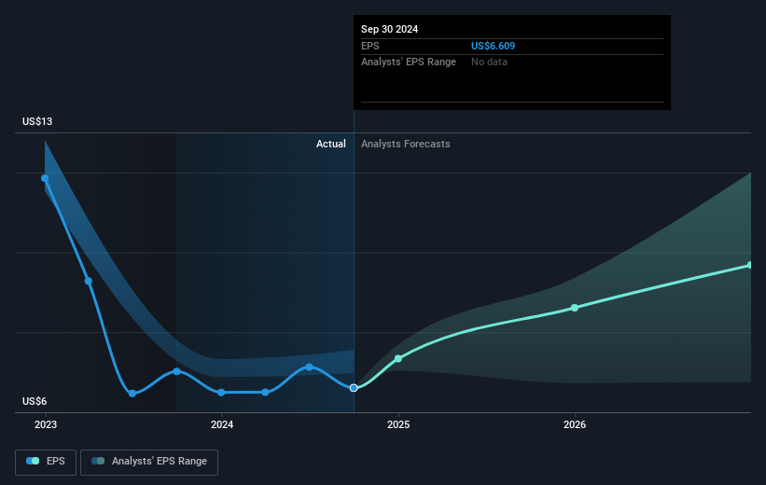
Task: Click the 2024 x-axis label
Action: (x=222, y=425)
